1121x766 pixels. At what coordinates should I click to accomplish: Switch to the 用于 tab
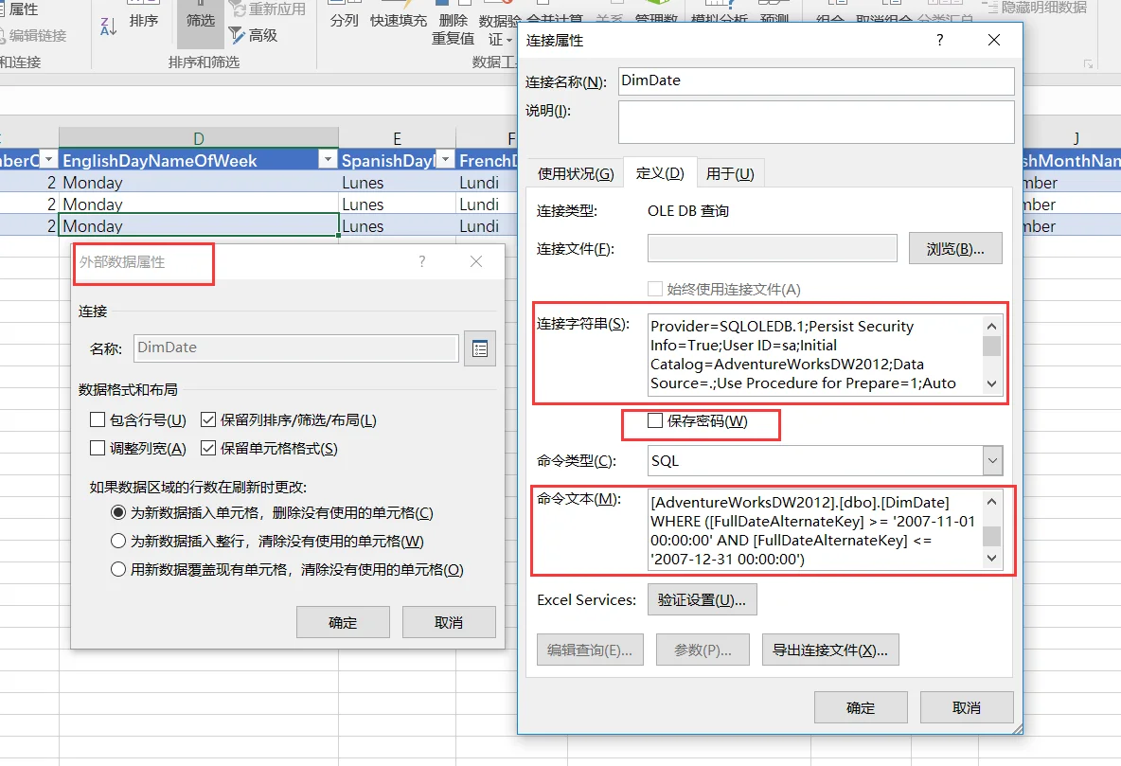(730, 174)
